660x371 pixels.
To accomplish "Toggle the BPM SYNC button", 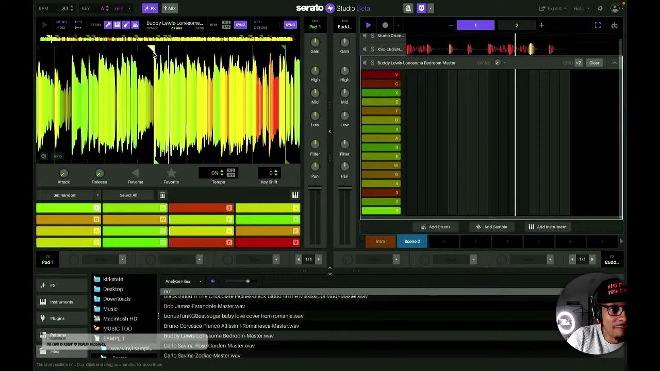I will [x=240, y=25].
